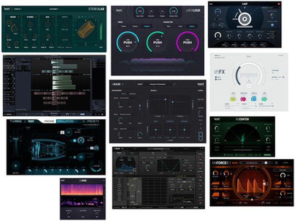Open the Mode dropdown in the Rain plugin
Viewport: 295px width, 221px height.
(158, 84)
